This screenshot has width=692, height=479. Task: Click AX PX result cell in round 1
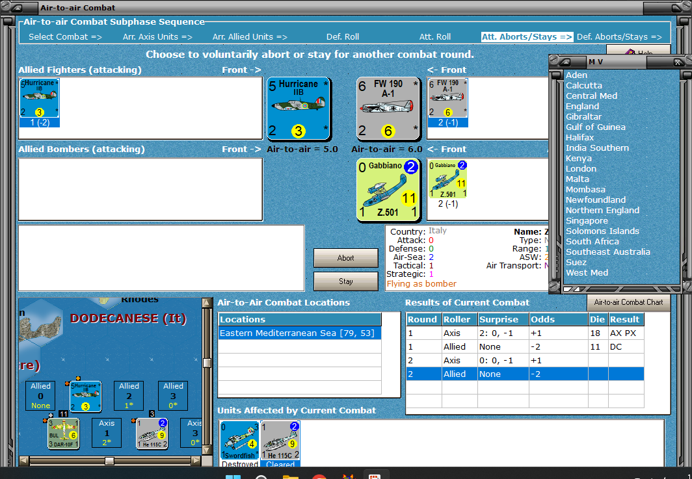(626, 333)
